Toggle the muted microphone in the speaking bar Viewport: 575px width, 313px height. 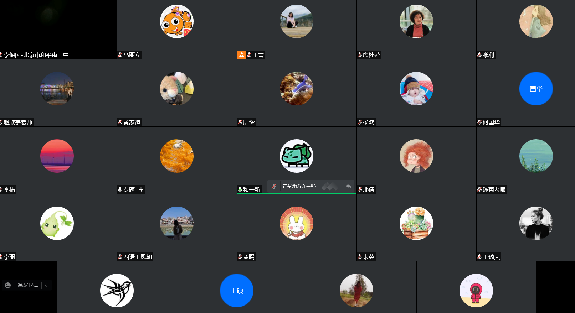274,186
